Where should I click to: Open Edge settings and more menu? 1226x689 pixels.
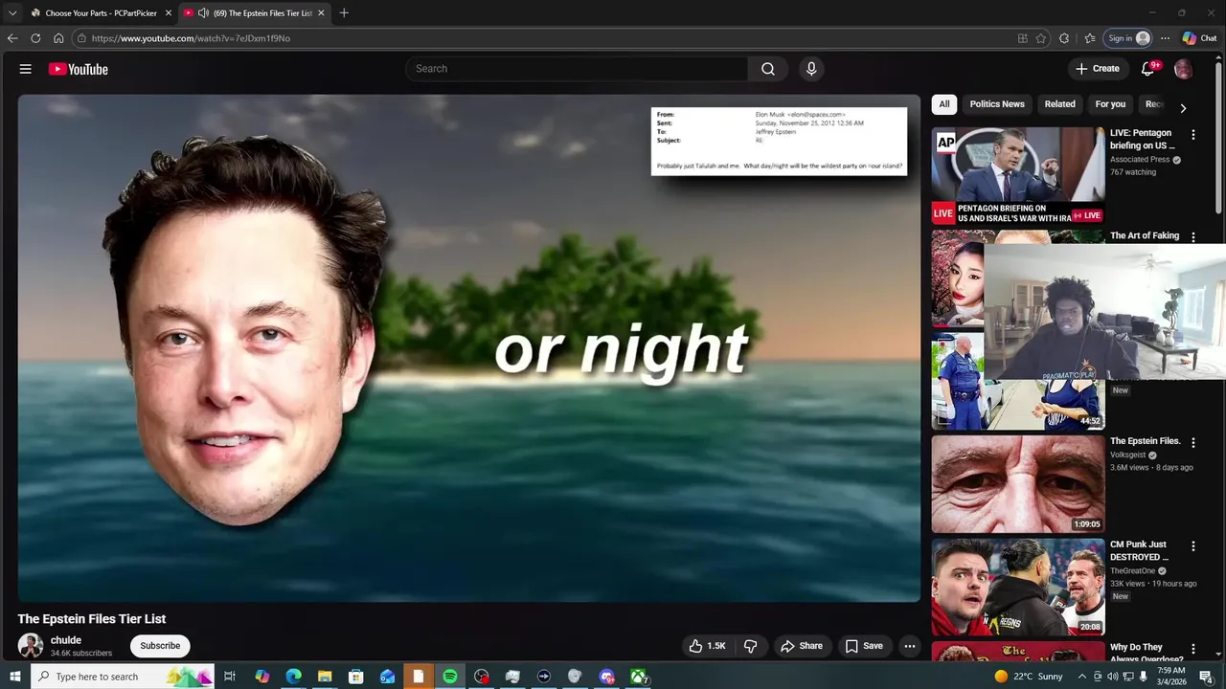point(1165,38)
